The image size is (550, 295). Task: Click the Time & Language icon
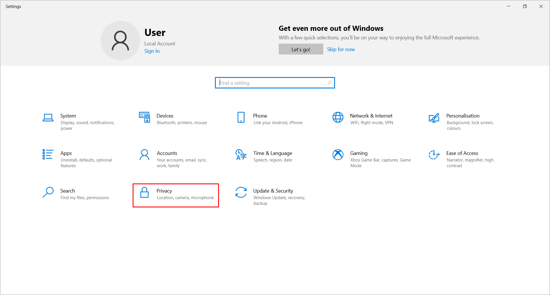coord(241,155)
